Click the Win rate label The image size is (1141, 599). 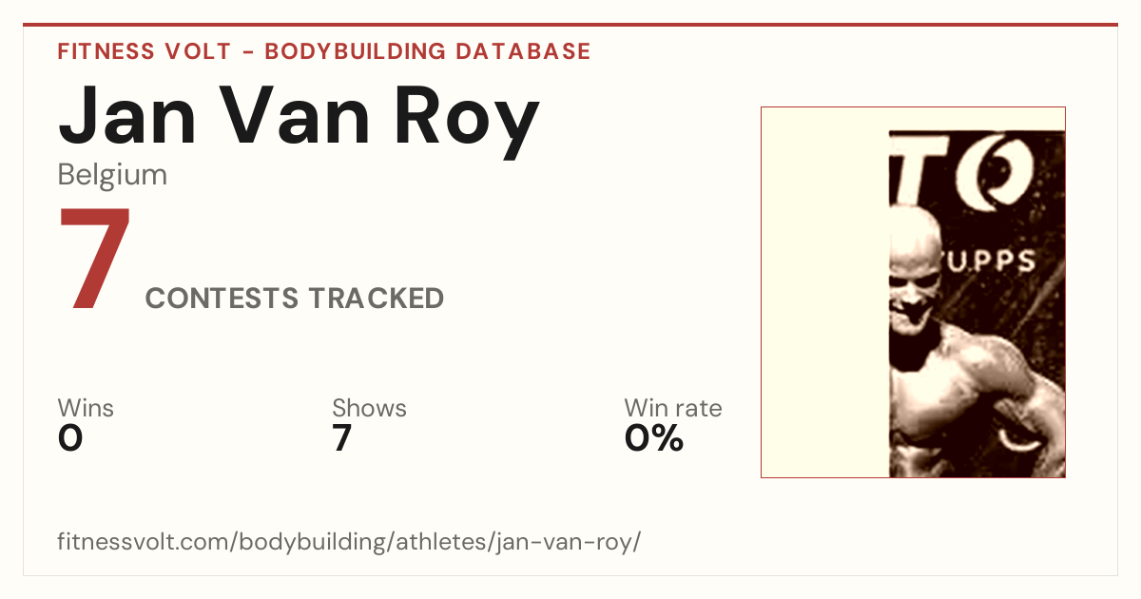coord(672,409)
